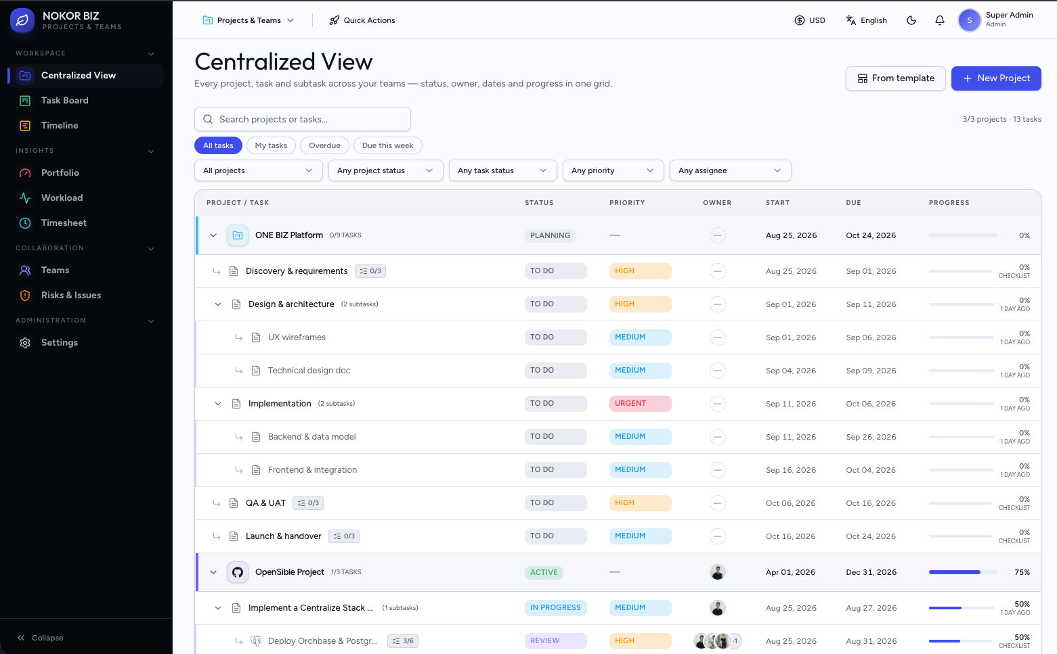
Task: Click ONE BIZ Platform project folder icon
Action: [x=238, y=235]
